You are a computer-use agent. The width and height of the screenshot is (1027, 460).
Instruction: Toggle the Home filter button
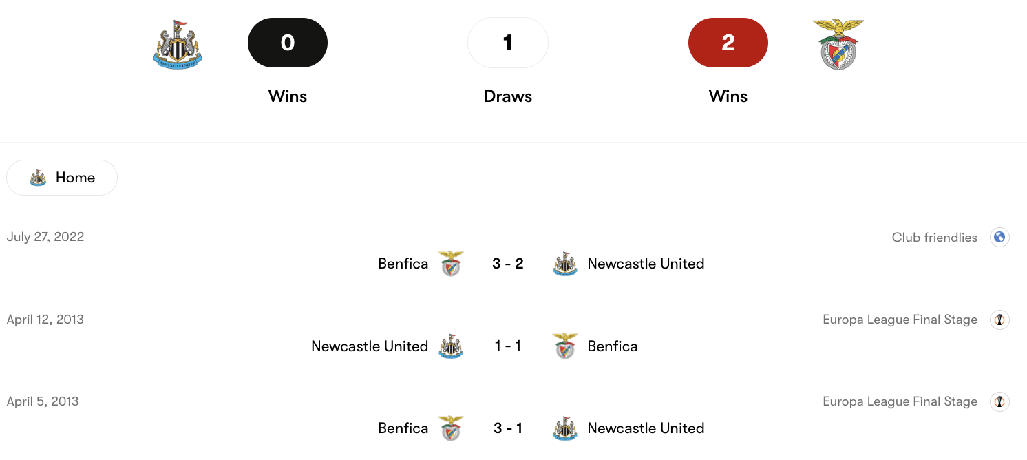pyautogui.click(x=62, y=178)
